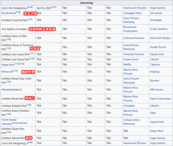173x146 pixels.
Task: Open the Mega Man film link
Action: (x=8, y=65)
